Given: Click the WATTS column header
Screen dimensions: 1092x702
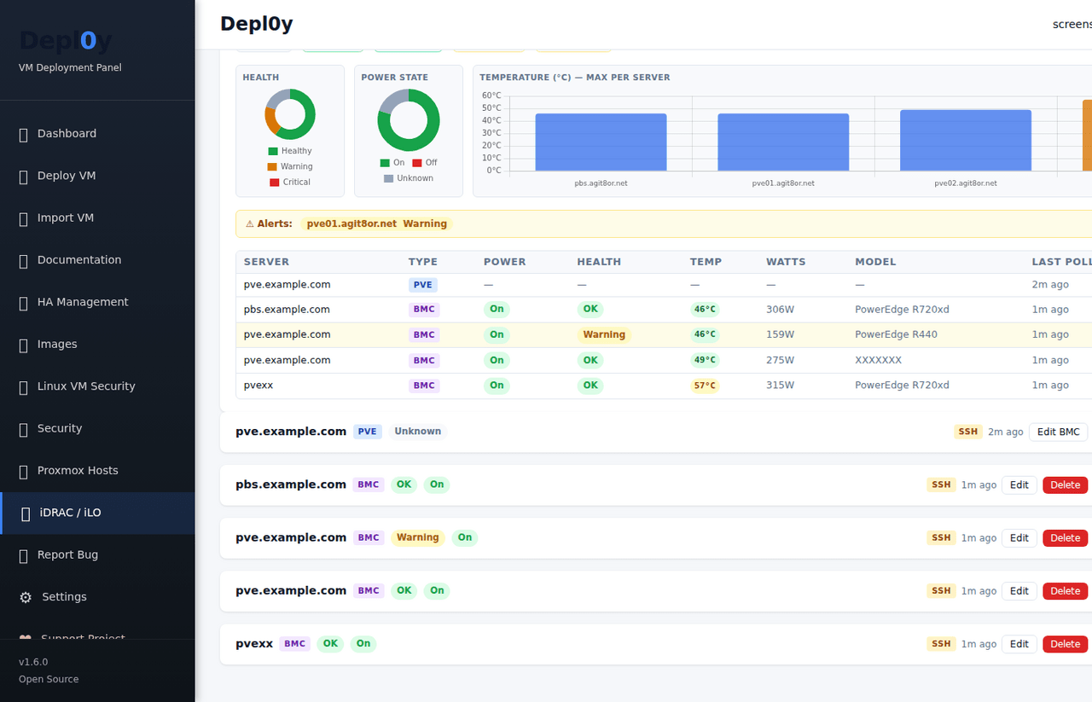Looking at the screenshot, I should click(x=786, y=263).
